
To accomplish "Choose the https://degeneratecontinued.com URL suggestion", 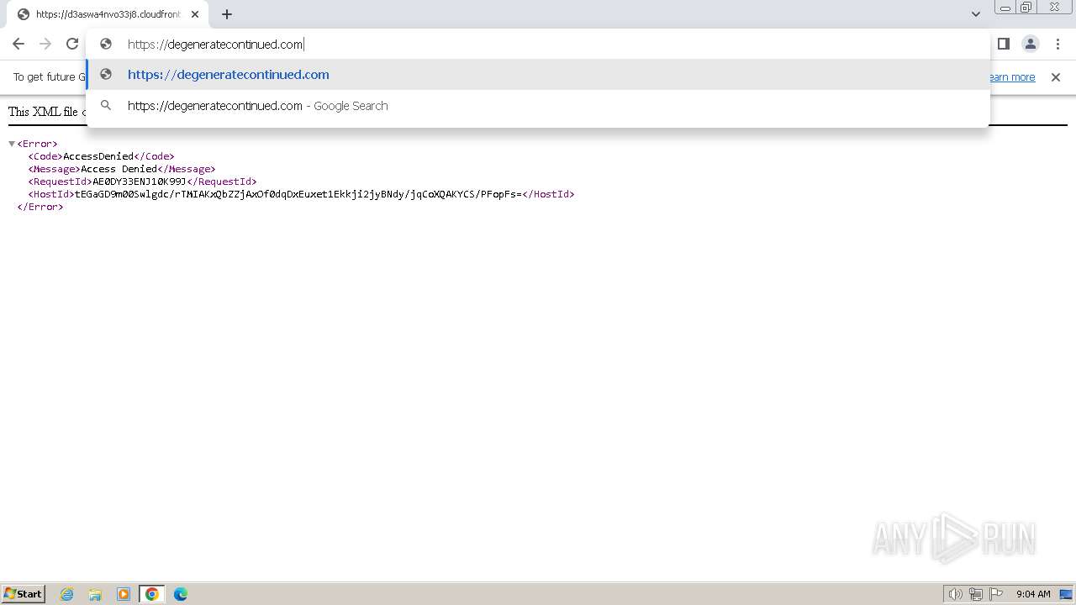I will [538, 75].
